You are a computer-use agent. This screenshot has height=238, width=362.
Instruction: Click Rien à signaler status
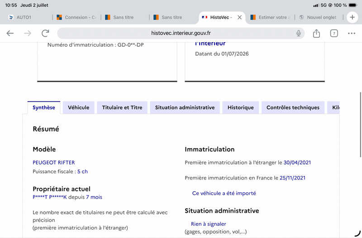pos(209,224)
